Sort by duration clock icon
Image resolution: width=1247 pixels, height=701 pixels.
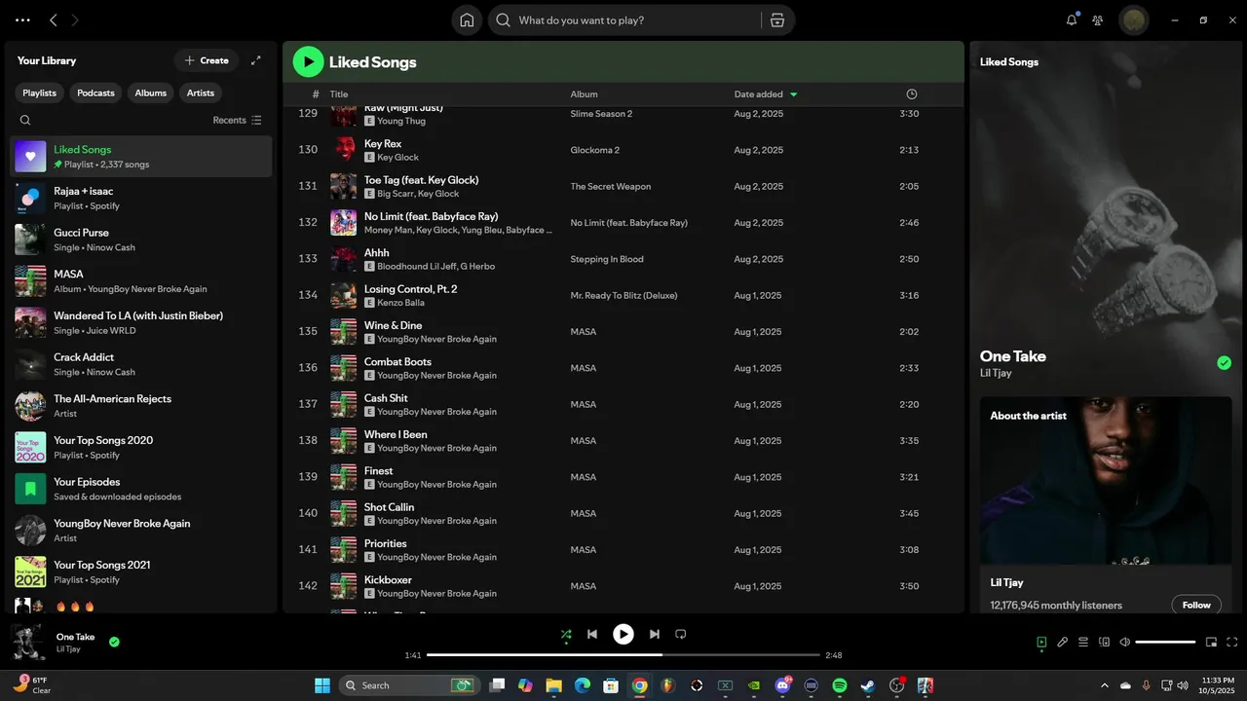[x=912, y=94]
